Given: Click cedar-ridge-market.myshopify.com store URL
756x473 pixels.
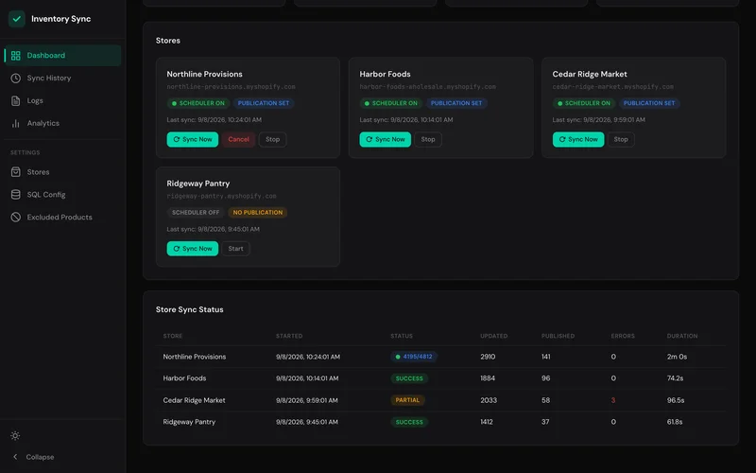Looking at the screenshot, I should click(612, 87).
